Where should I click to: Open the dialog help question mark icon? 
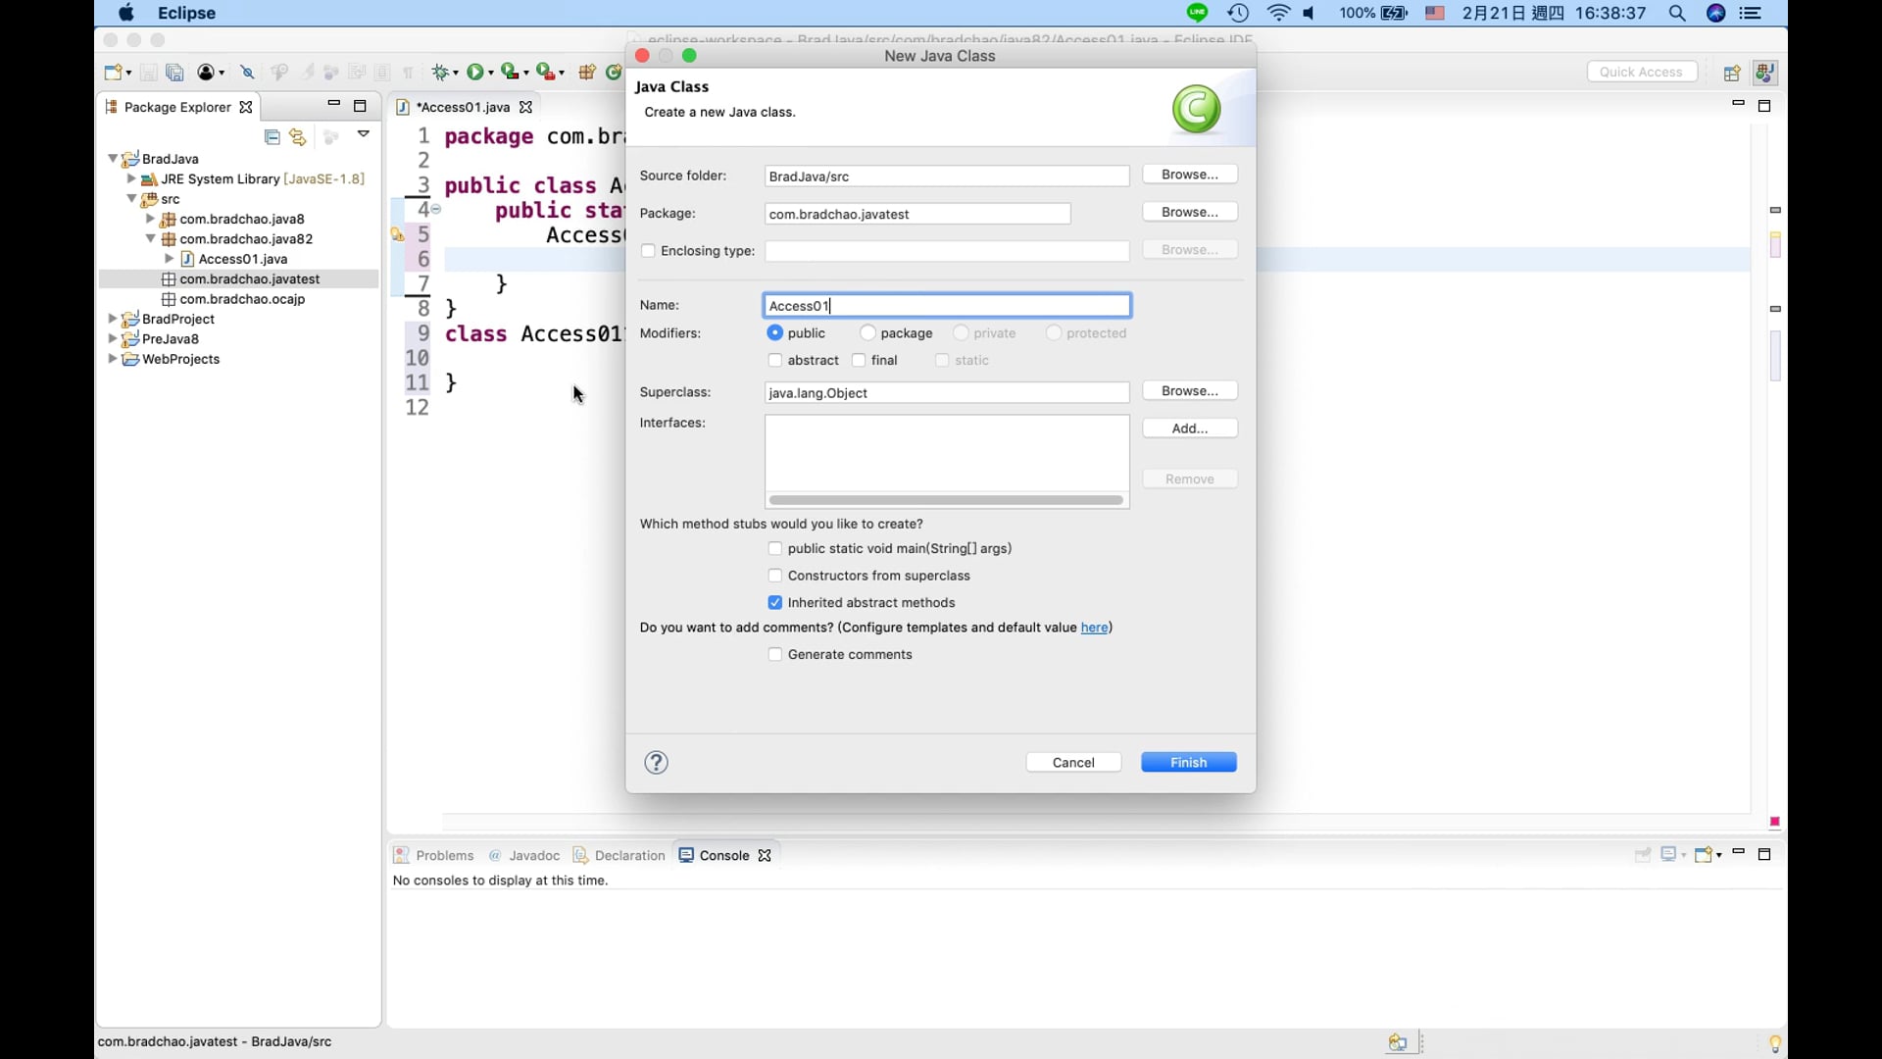click(656, 763)
